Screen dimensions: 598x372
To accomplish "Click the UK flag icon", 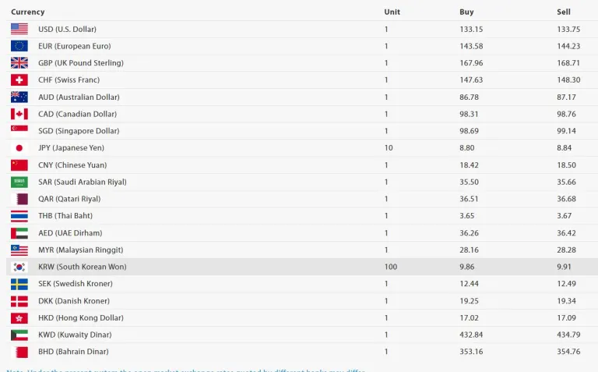I will [x=19, y=63].
